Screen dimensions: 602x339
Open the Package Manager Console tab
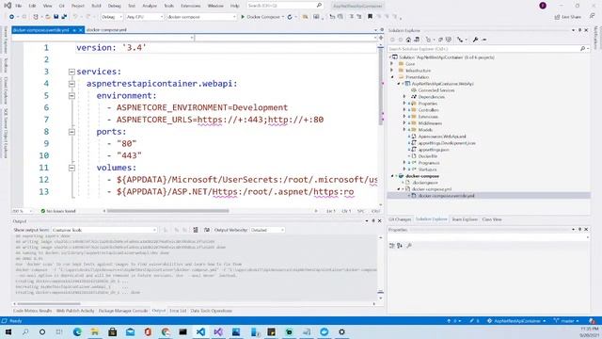pyautogui.click(x=123, y=311)
